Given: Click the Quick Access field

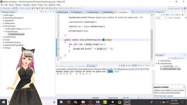Looking at the screenshot, I should pos(174,8).
